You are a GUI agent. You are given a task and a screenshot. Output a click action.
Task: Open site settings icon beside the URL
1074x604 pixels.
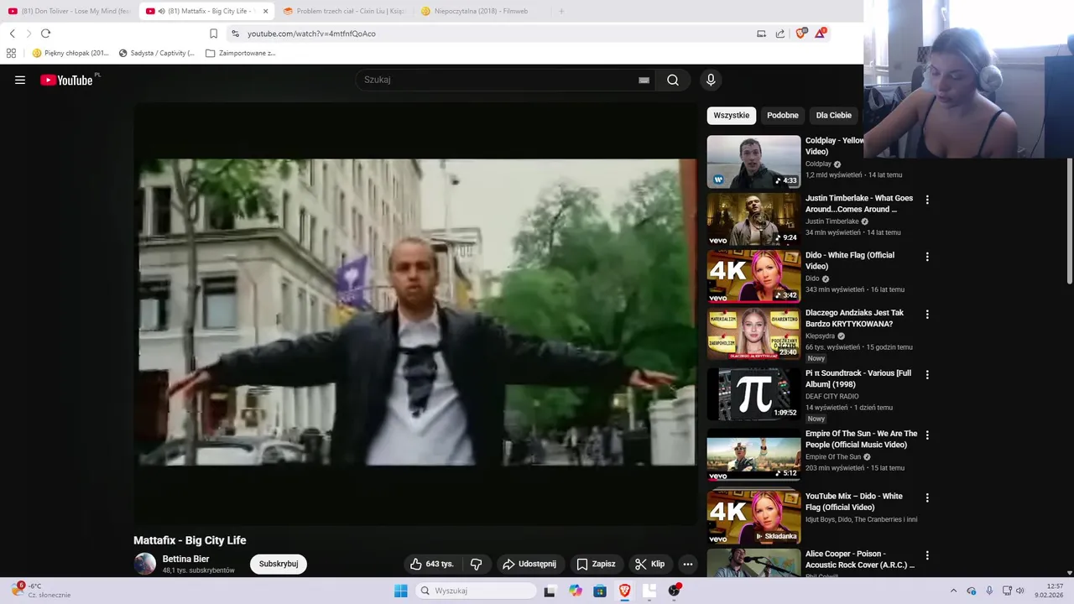click(235, 34)
